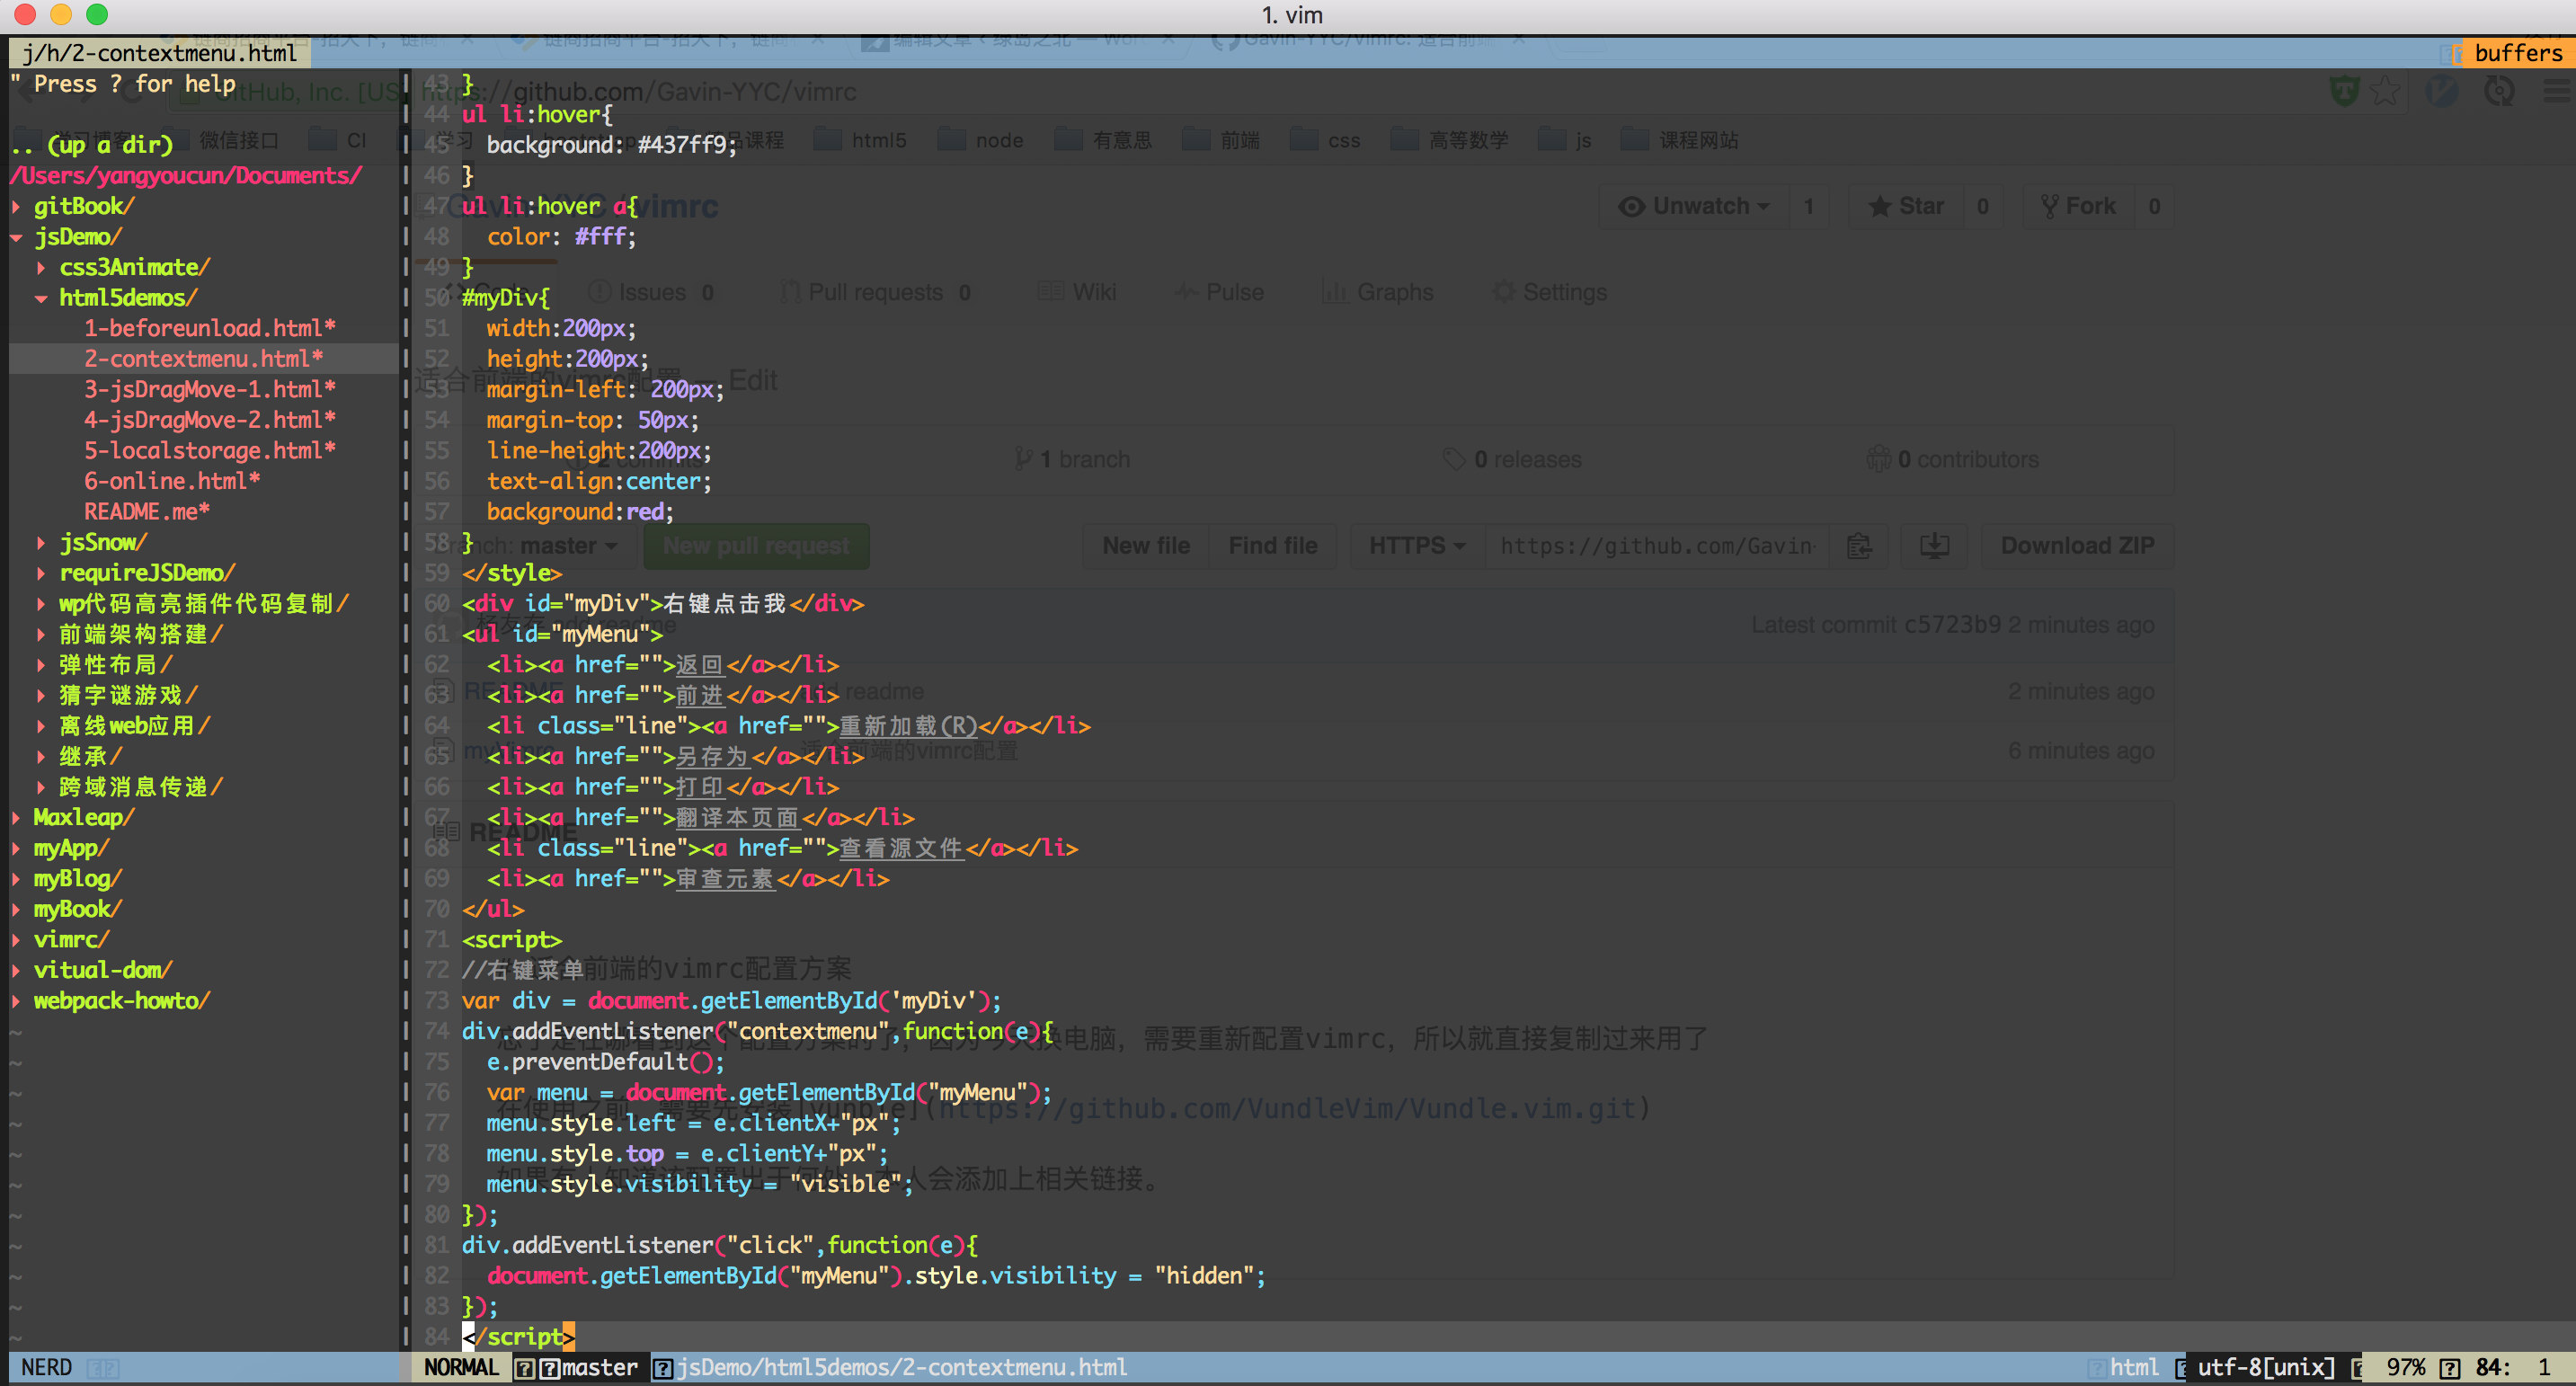Click the clipboard copy icon beside the repo URL

1859,546
